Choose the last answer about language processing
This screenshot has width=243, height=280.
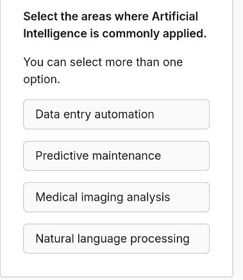116,239
